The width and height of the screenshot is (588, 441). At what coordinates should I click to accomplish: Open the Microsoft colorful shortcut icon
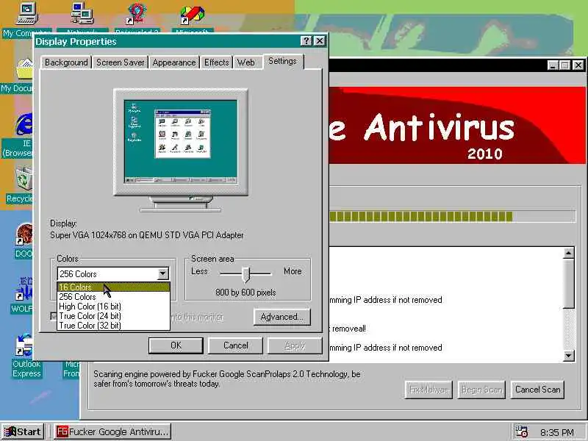(x=192, y=15)
